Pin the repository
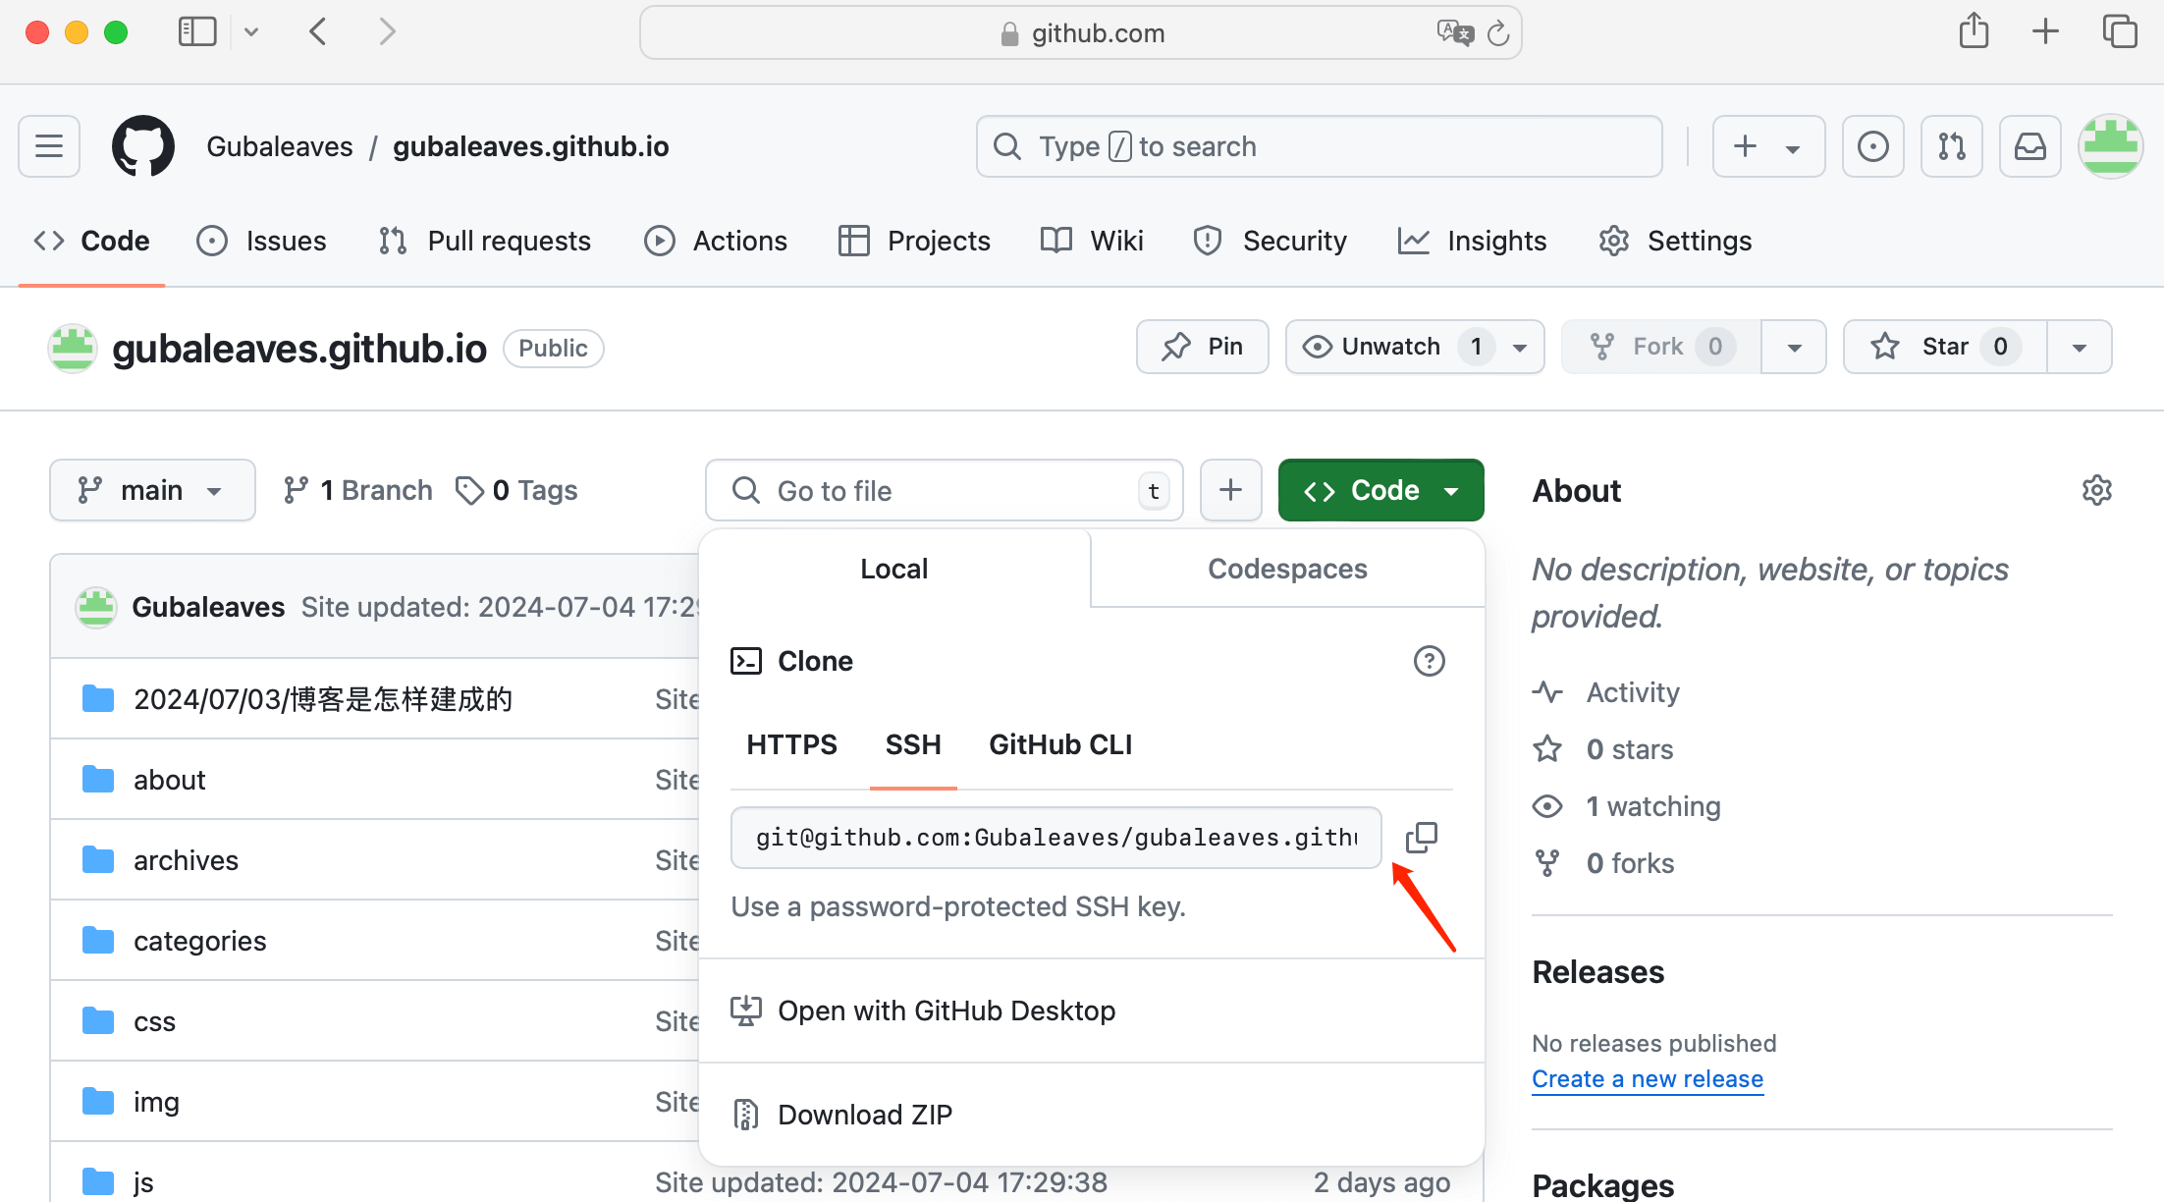2164x1202 pixels. [1203, 347]
